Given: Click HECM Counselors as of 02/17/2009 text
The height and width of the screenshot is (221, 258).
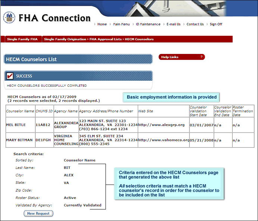Looking at the screenshot, I should pyautogui.click(x=42, y=97).
